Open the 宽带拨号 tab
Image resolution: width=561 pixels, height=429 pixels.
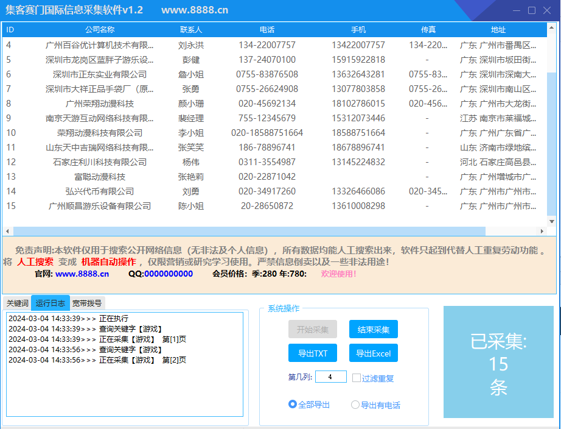(x=88, y=303)
